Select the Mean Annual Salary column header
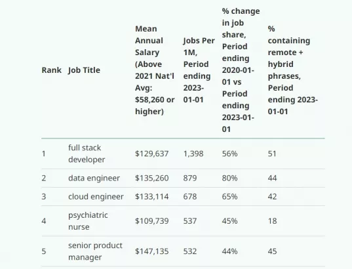Image resolution: width=352 pixels, height=269 pixels. pos(155,70)
